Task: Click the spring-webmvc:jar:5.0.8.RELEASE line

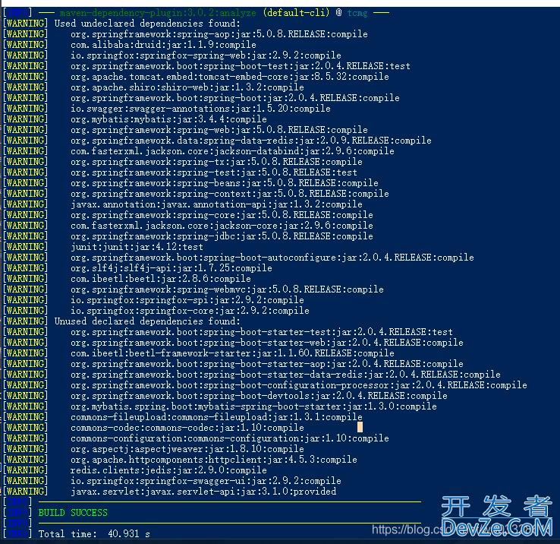Action: coord(227,289)
